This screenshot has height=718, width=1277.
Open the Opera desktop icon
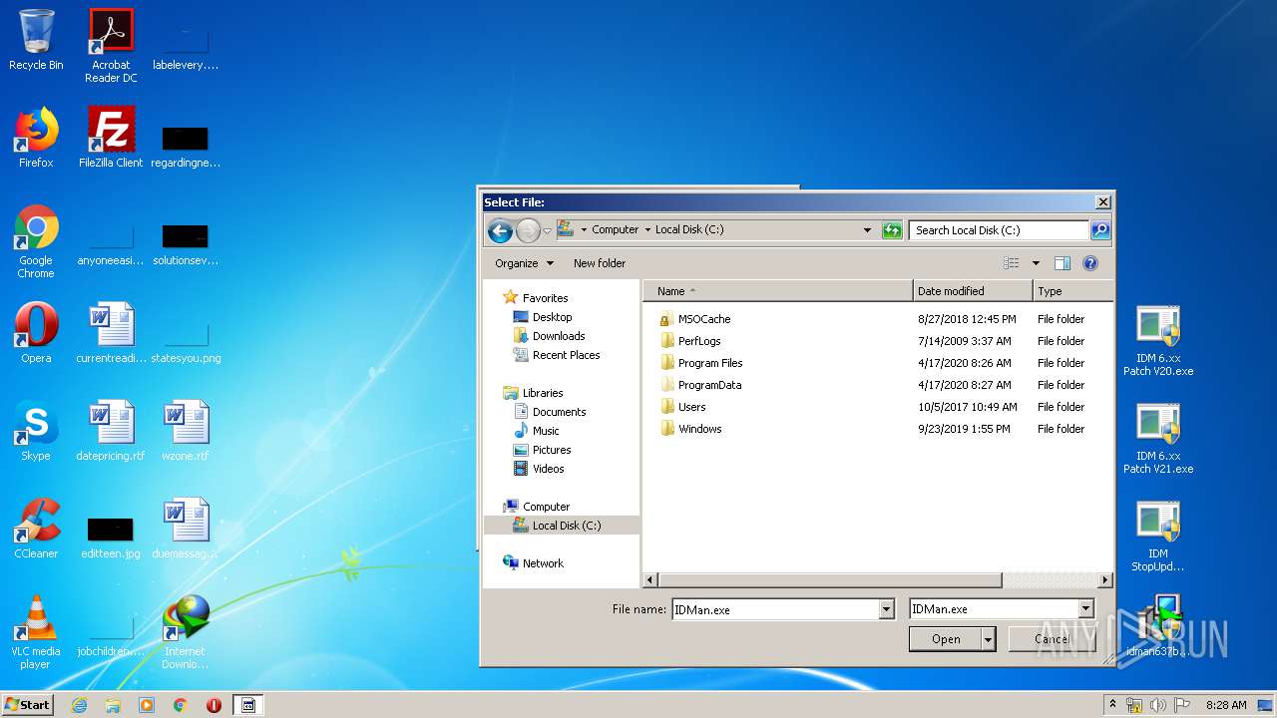click(36, 333)
